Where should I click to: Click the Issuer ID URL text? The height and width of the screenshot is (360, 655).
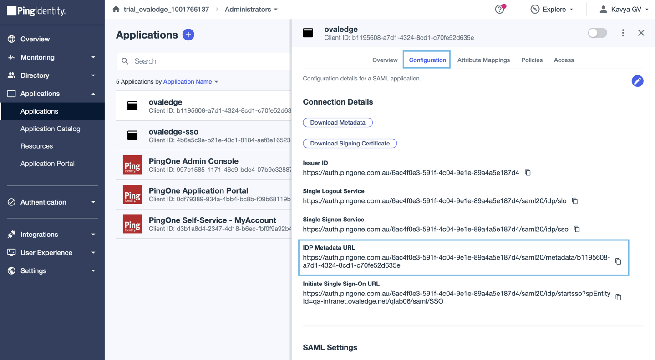click(x=411, y=173)
